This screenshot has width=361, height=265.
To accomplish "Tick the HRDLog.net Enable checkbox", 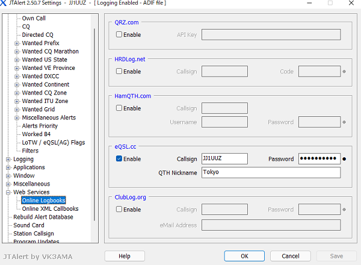I will click(119, 72).
